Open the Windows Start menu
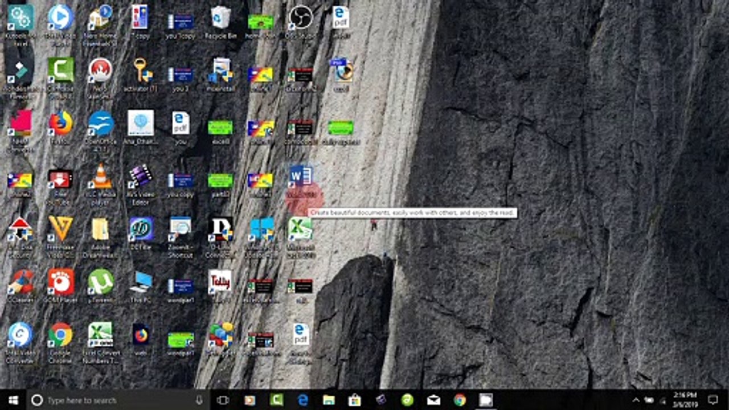The width and height of the screenshot is (729, 410). [x=13, y=400]
